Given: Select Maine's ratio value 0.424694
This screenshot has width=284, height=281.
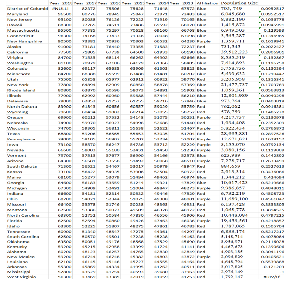Looking at the screenshot, I should click(x=272, y=177).
